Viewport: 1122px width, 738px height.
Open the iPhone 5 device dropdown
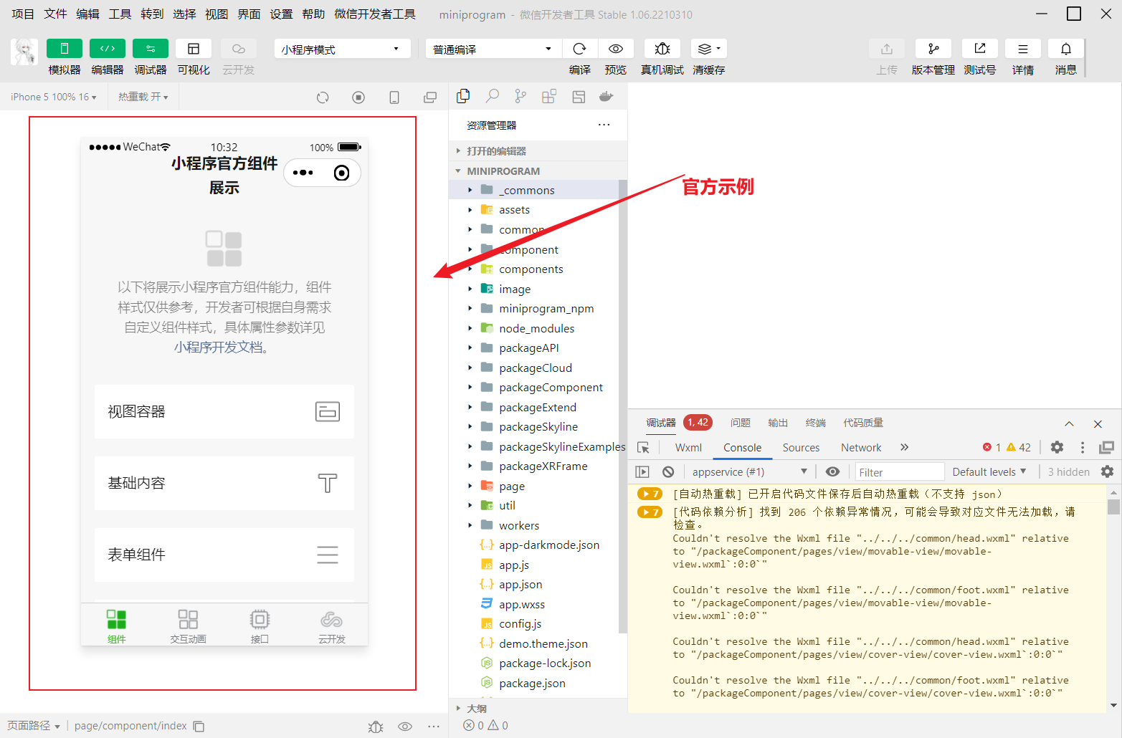54,97
